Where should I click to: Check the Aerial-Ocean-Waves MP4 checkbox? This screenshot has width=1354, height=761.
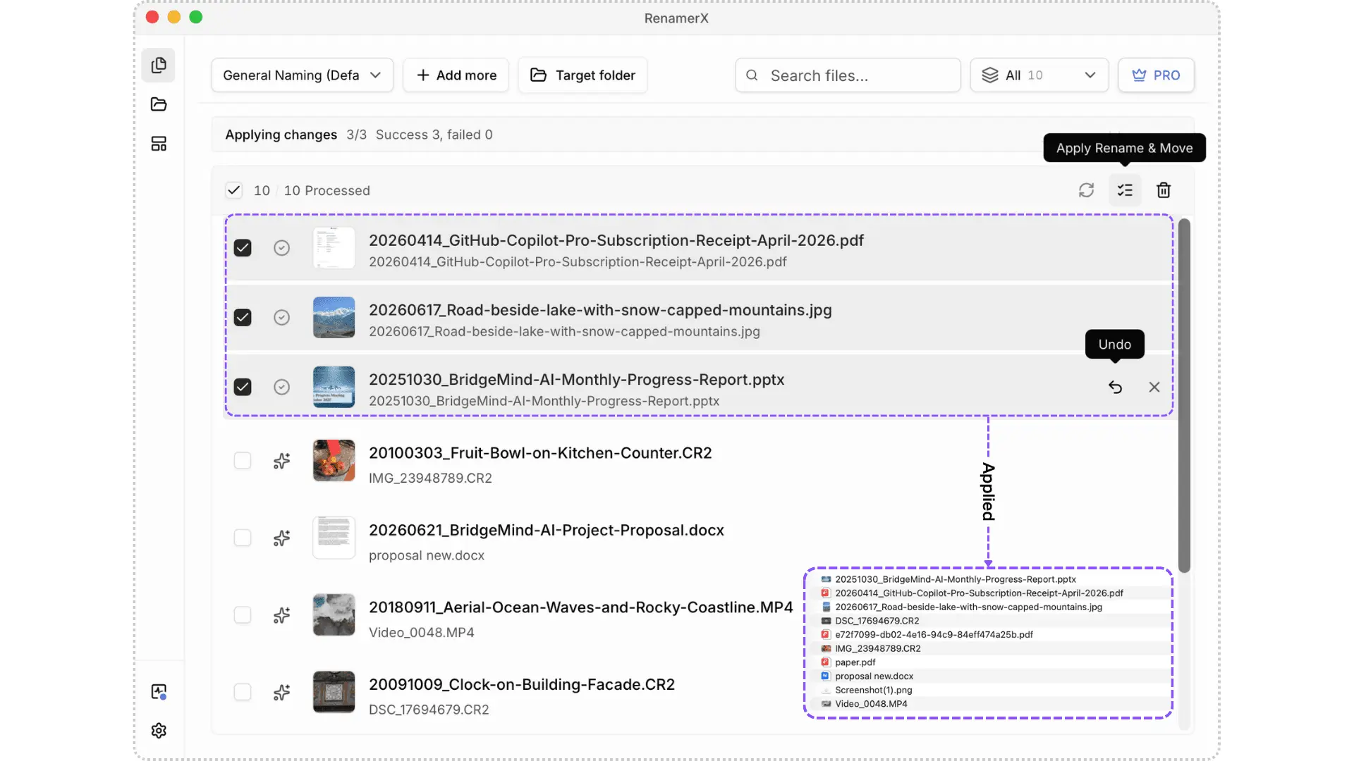tap(243, 615)
